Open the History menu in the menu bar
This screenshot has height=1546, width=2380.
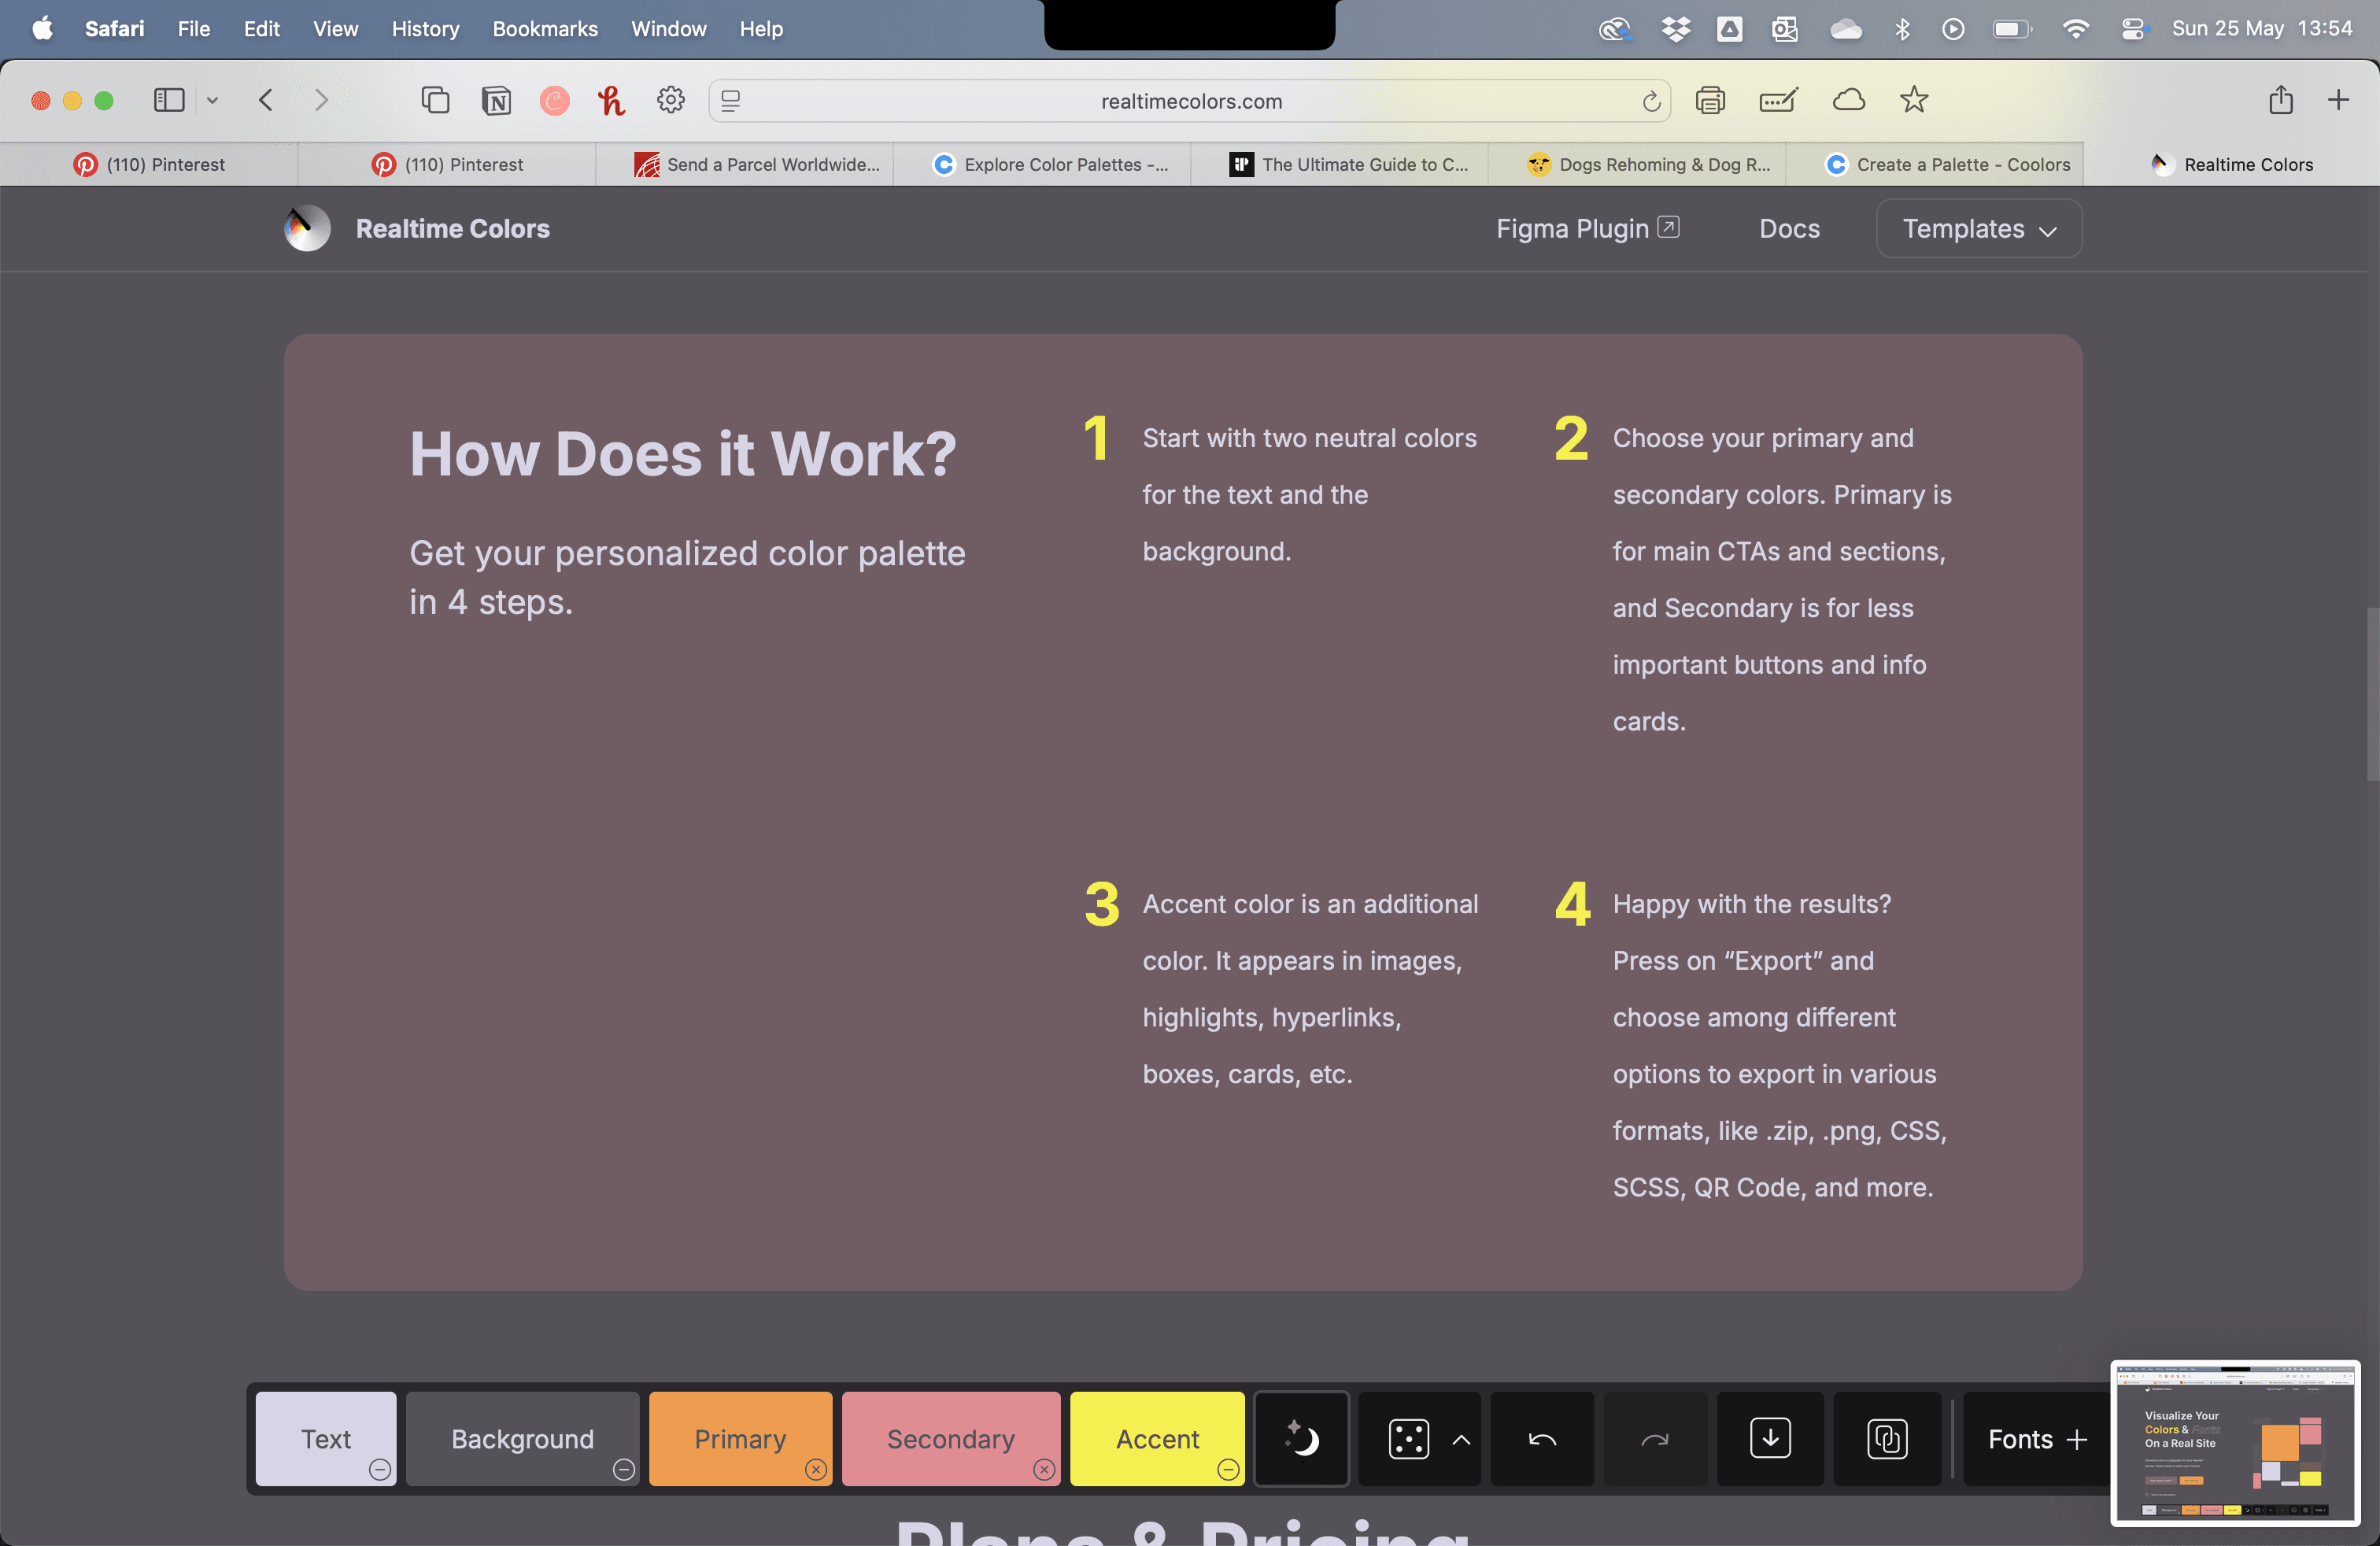[425, 29]
